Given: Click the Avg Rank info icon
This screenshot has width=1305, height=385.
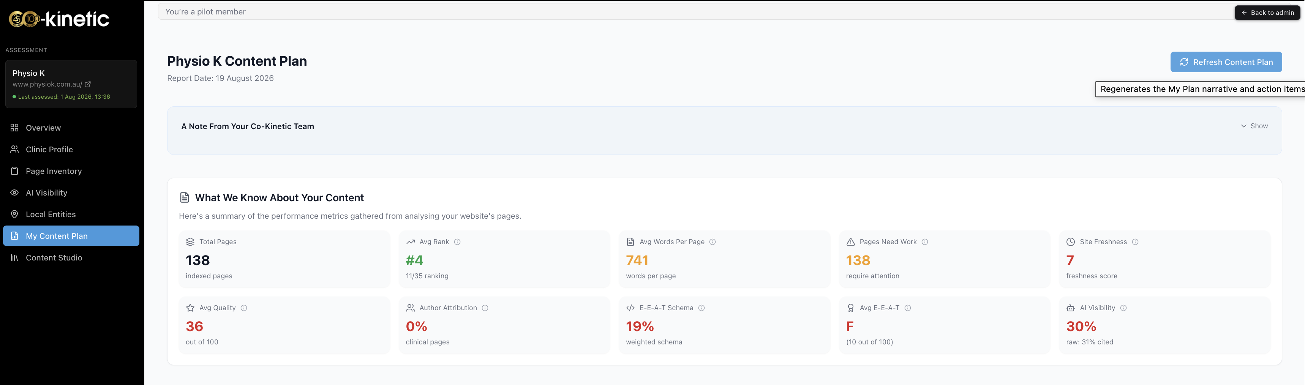Looking at the screenshot, I should click(x=457, y=242).
